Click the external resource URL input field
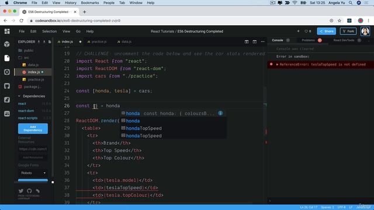This screenshot has width=374, height=210. tap(33, 149)
